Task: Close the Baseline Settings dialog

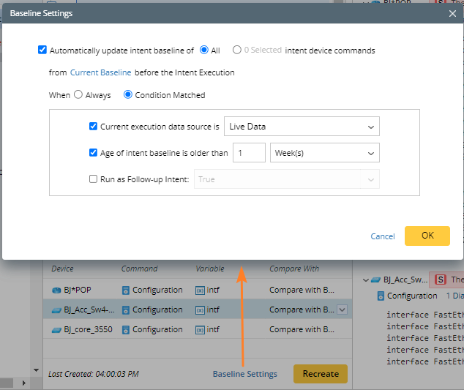Action: (x=452, y=13)
